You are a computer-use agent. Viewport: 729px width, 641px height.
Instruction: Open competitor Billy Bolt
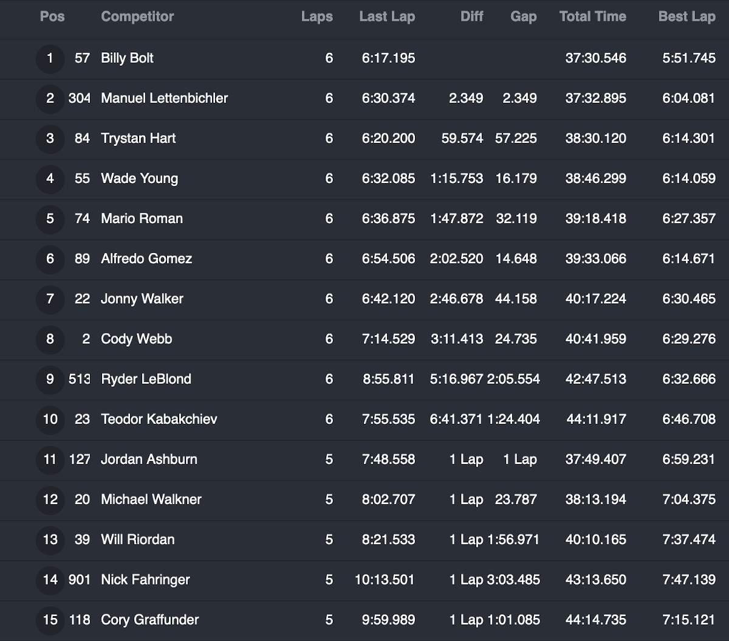tap(127, 58)
